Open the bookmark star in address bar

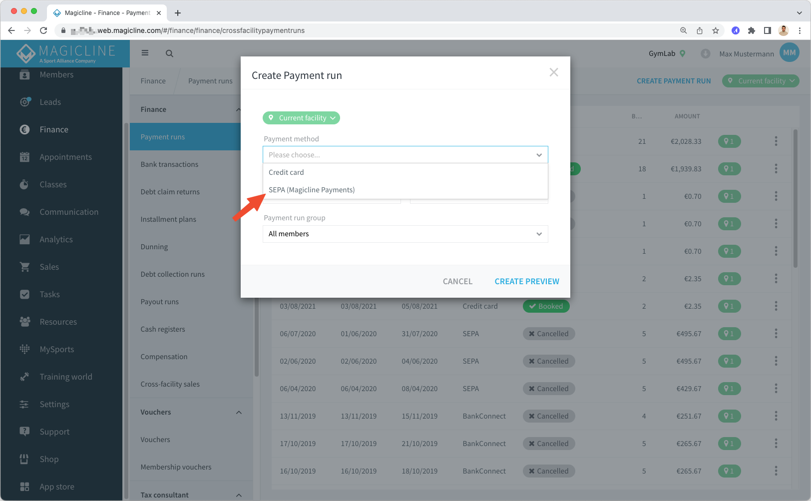[x=716, y=30]
